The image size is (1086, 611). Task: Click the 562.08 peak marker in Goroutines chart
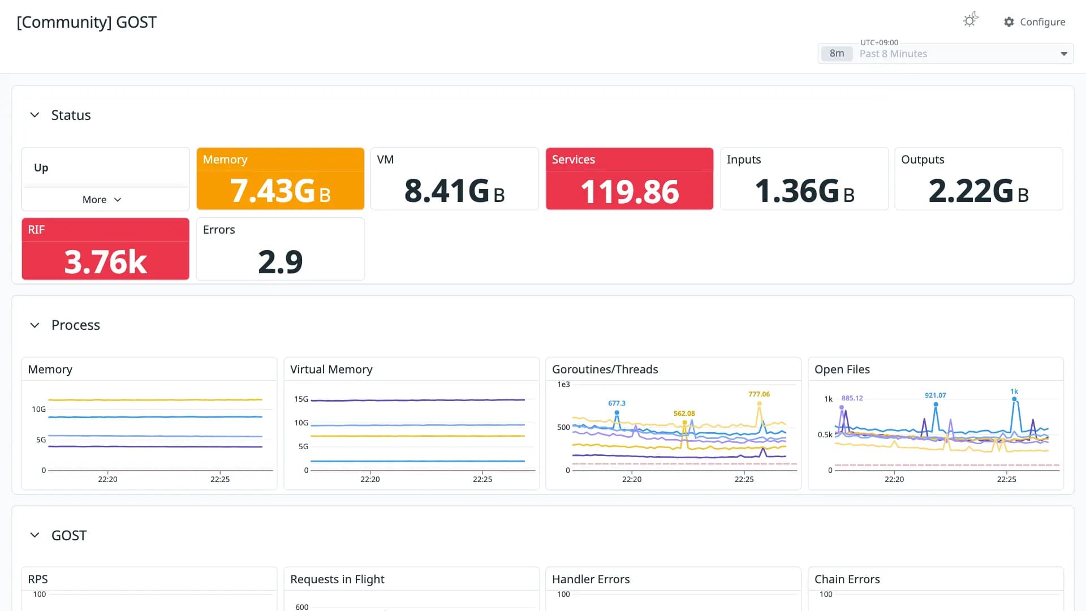[684, 423]
